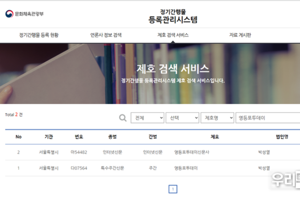300x199 pixels.
Task: Click the 번호 column header
Action: point(79,137)
